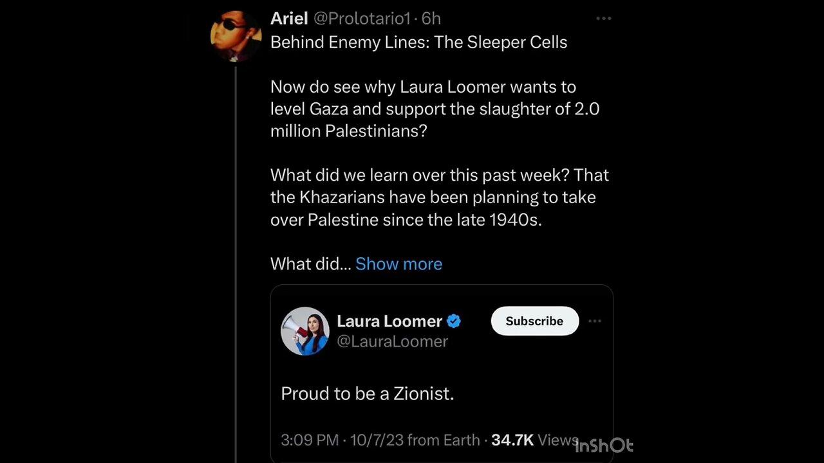Image resolution: width=824 pixels, height=463 pixels.
Task: Click Laura Loomer's megaphone avatar
Action: [305, 331]
